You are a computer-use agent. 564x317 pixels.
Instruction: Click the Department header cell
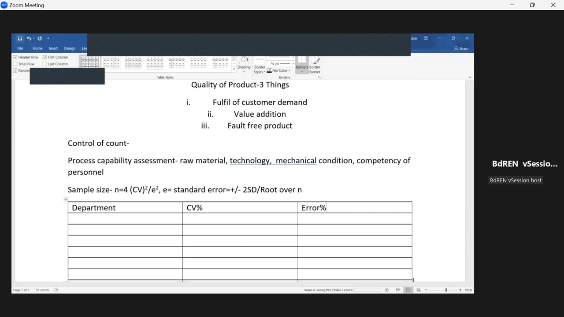pyautogui.click(x=125, y=207)
